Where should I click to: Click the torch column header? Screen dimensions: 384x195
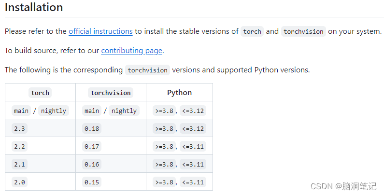(x=40, y=93)
